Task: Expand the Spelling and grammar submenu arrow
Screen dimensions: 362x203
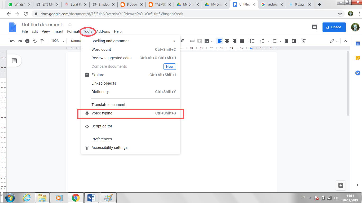Action: tap(174, 41)
